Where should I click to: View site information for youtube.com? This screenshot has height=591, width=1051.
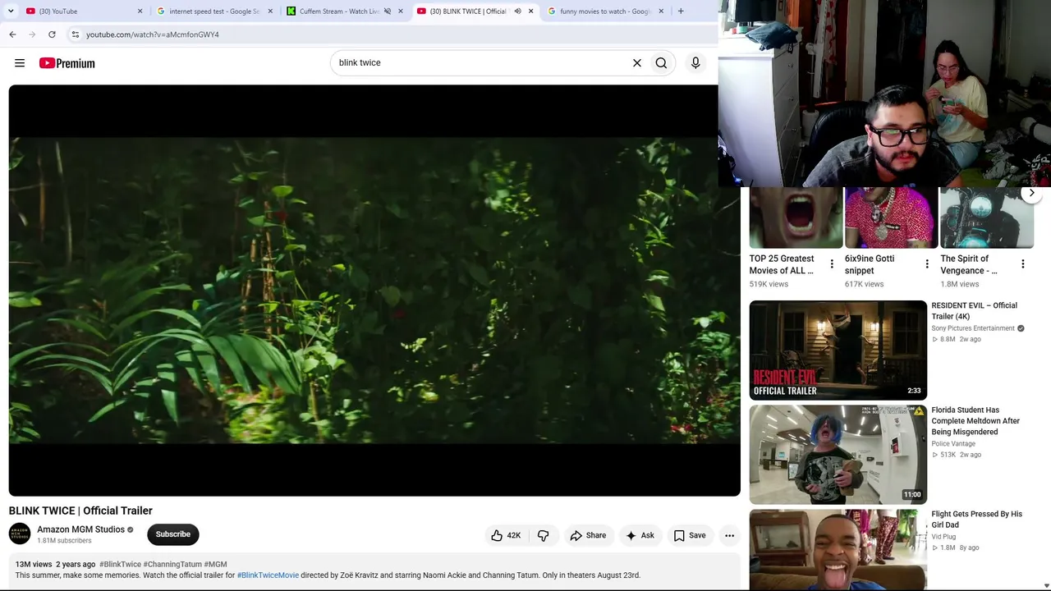[x=75, y=34]
